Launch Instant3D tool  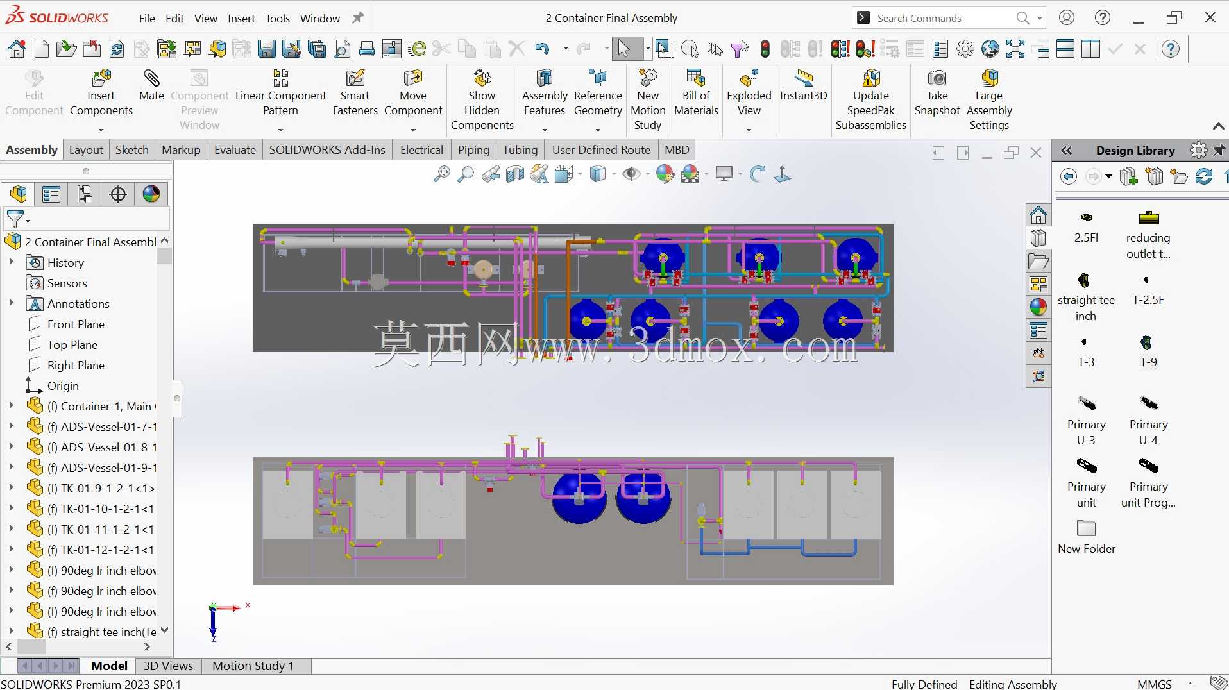click(x=804, y=85)
